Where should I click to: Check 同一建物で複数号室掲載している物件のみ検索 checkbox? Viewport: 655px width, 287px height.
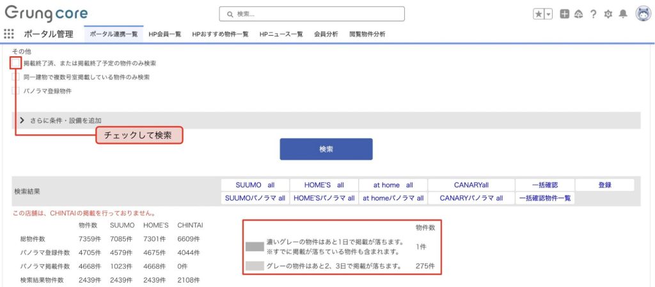tap(16, 77)
